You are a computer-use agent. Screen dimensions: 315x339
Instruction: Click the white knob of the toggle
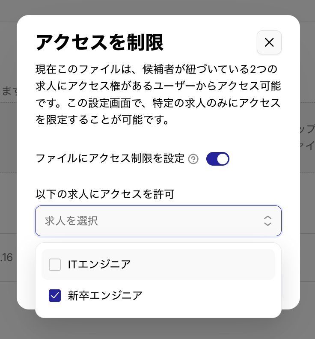[x=223, y=159]
